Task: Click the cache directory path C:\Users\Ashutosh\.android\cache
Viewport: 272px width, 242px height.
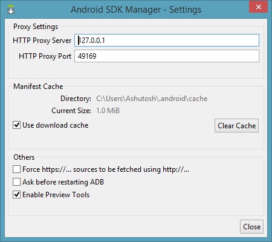Action: (152, 99)
